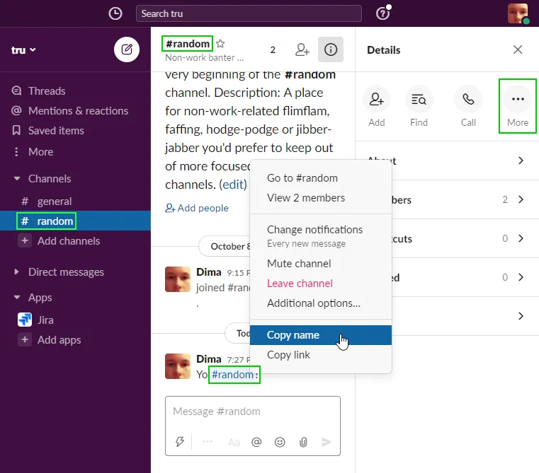Expand the Pinned section chevron

521,277
